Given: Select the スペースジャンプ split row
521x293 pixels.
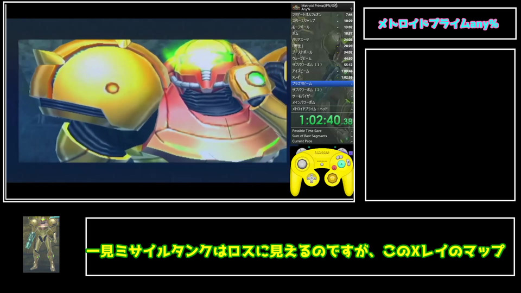Looking at the screenshot, I should (322, 21).
